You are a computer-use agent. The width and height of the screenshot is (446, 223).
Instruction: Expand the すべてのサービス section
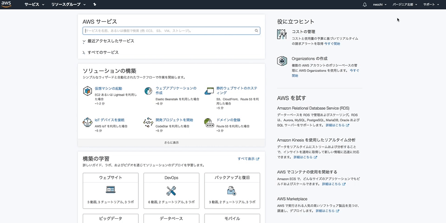(x=101, y=52)
